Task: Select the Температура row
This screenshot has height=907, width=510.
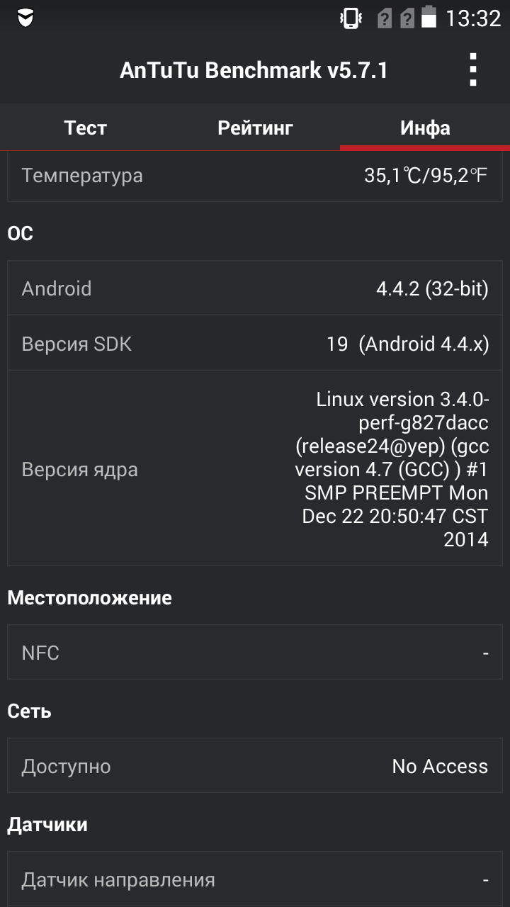Action: coord(255,176)
